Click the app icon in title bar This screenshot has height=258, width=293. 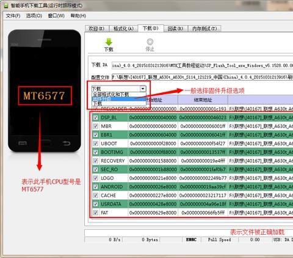point(6,6)
